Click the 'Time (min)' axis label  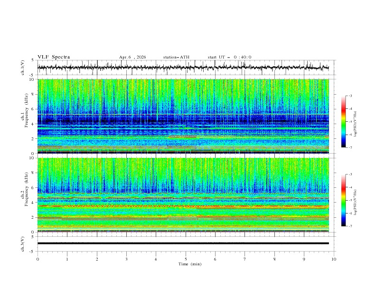190,264
